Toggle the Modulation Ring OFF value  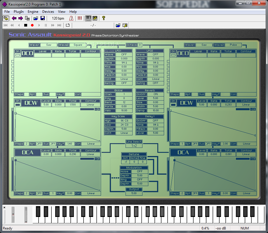coord(140,180)
